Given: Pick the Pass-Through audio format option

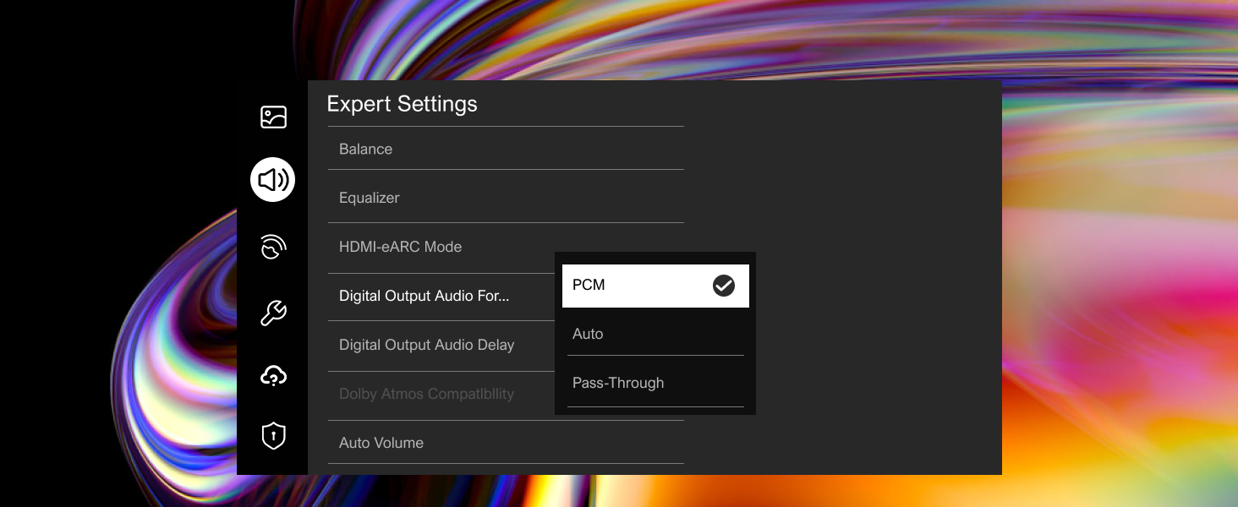Looking at the screenshot, I should click(655, 383).
